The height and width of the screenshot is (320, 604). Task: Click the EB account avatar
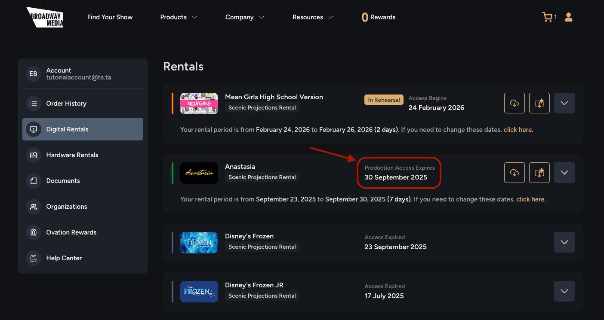click(x=33, y=74)
